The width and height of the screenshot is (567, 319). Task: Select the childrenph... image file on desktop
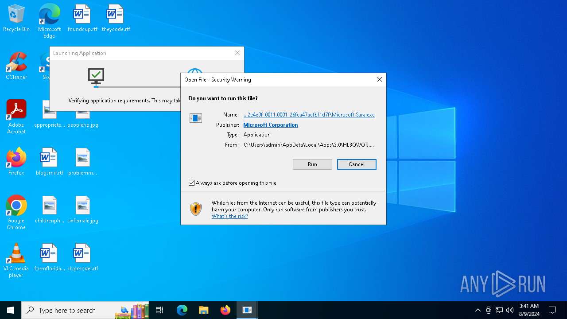click(49, 210)
